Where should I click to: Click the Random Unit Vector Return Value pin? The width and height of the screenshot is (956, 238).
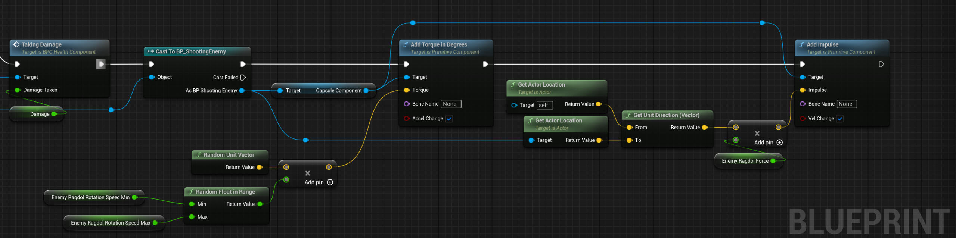click(x=260, y=167)
